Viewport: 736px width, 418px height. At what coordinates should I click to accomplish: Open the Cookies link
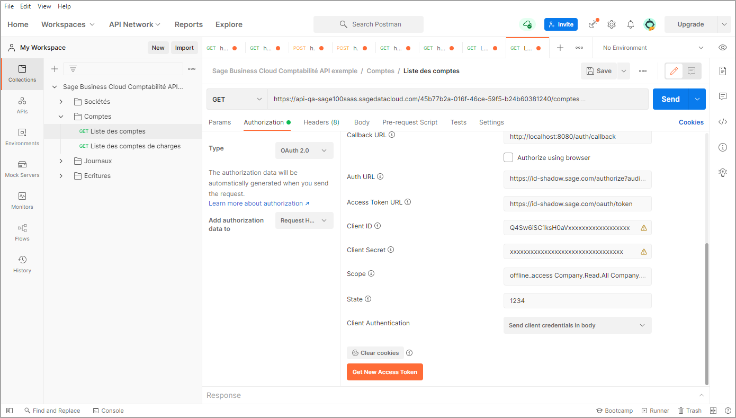(691, 122)
